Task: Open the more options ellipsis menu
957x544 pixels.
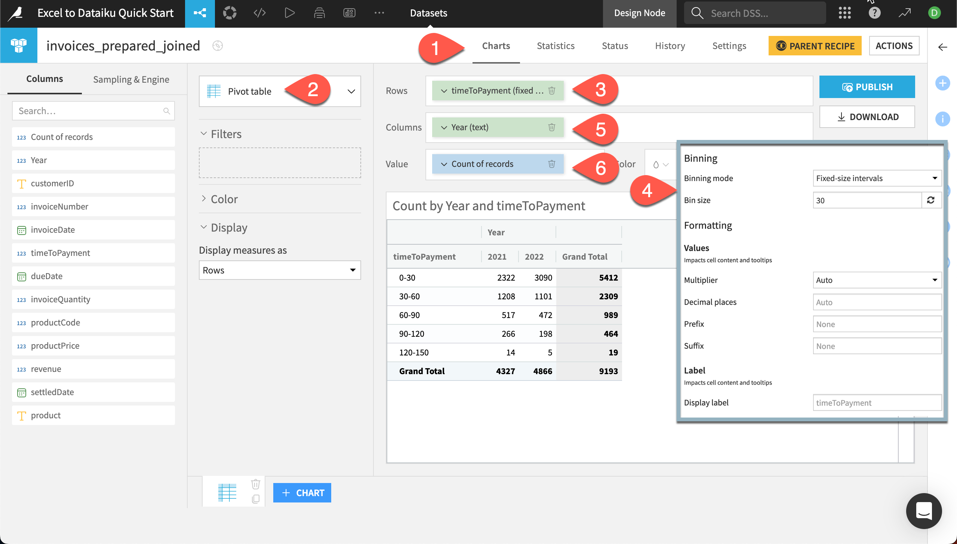Action: 379,13
